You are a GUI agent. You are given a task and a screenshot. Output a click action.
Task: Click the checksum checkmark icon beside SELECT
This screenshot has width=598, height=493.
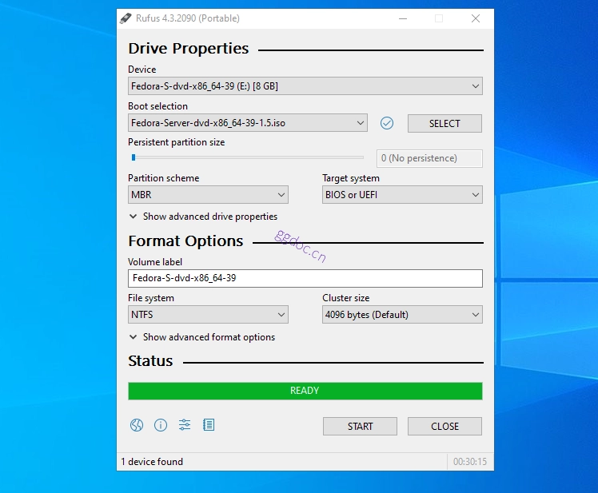(x=387, y=123)
